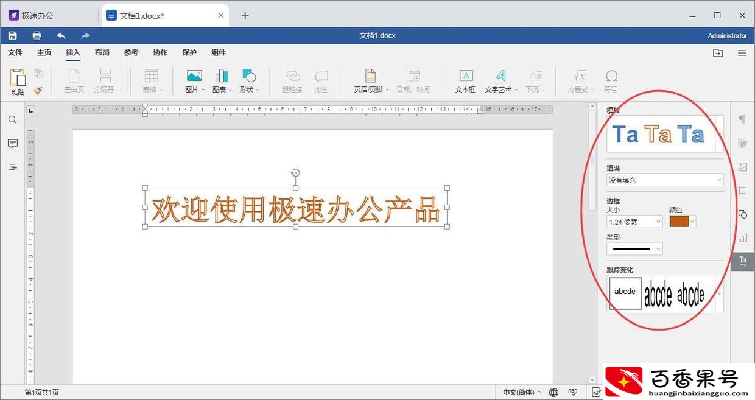Switch to the 协作 tab
Screen dimensions: 755x400
tap(160, 53)
